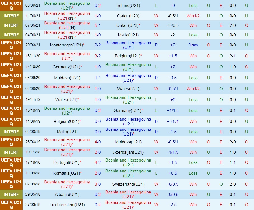Click Win1/2 result on 11/06/21 row
The width and height of the screenshot is (254, 210).
coord(193,16)
